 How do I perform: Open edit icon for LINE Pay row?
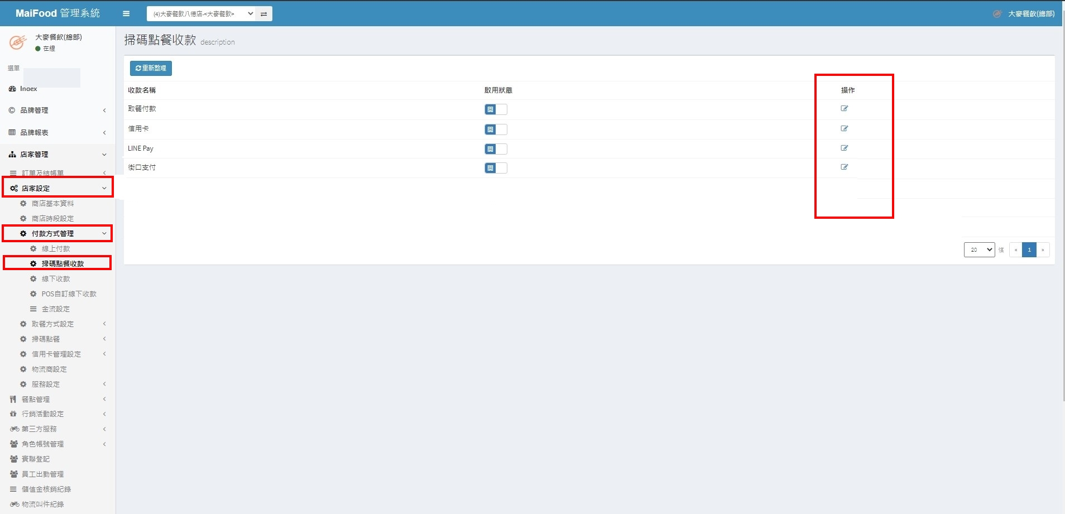844,148
